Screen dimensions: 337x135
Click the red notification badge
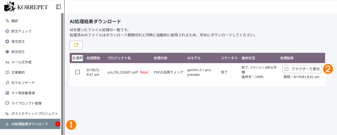pyautogui.click(x=58, y=124)
